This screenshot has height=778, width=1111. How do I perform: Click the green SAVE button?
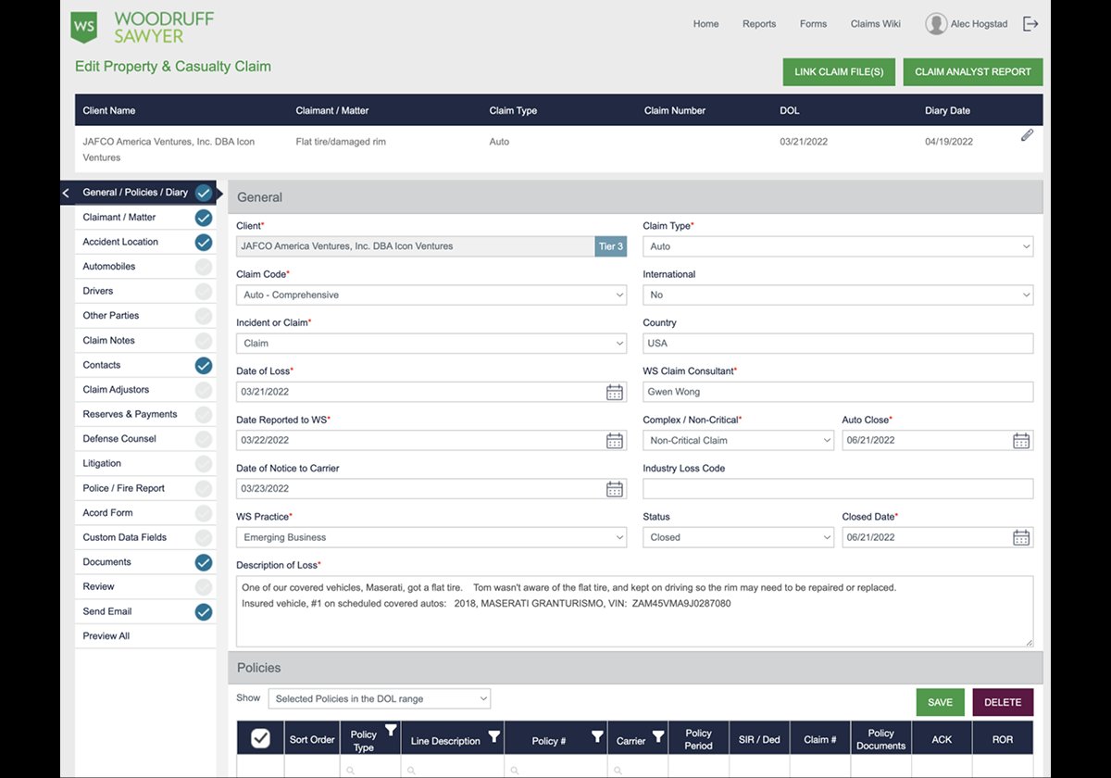click(940, 702)
